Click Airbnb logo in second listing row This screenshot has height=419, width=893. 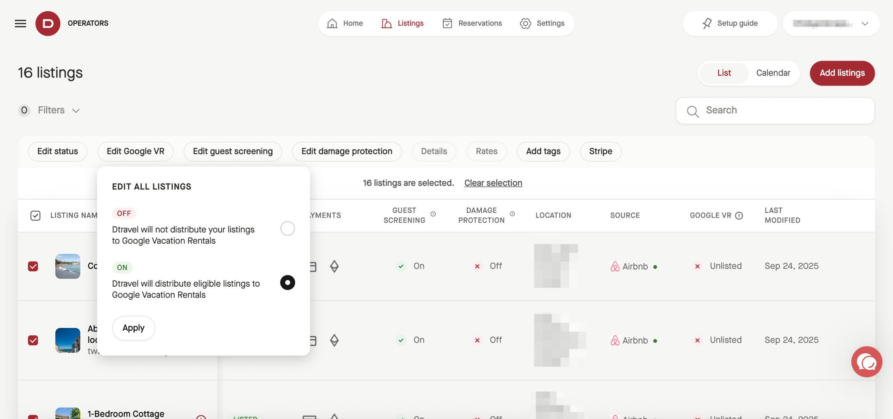click(x=615, y=340)
